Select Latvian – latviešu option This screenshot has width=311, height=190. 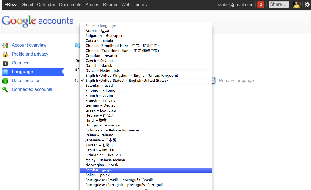coord(146,150)
